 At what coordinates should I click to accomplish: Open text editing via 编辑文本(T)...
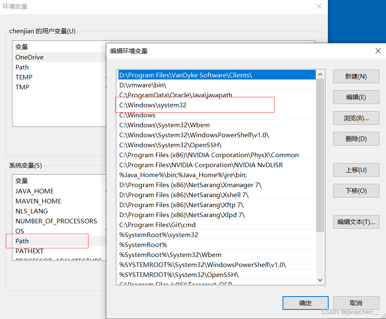(x=355, y=222)
